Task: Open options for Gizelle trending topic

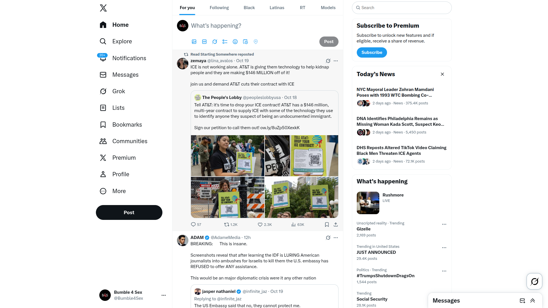Action: (x=444, y=224)
